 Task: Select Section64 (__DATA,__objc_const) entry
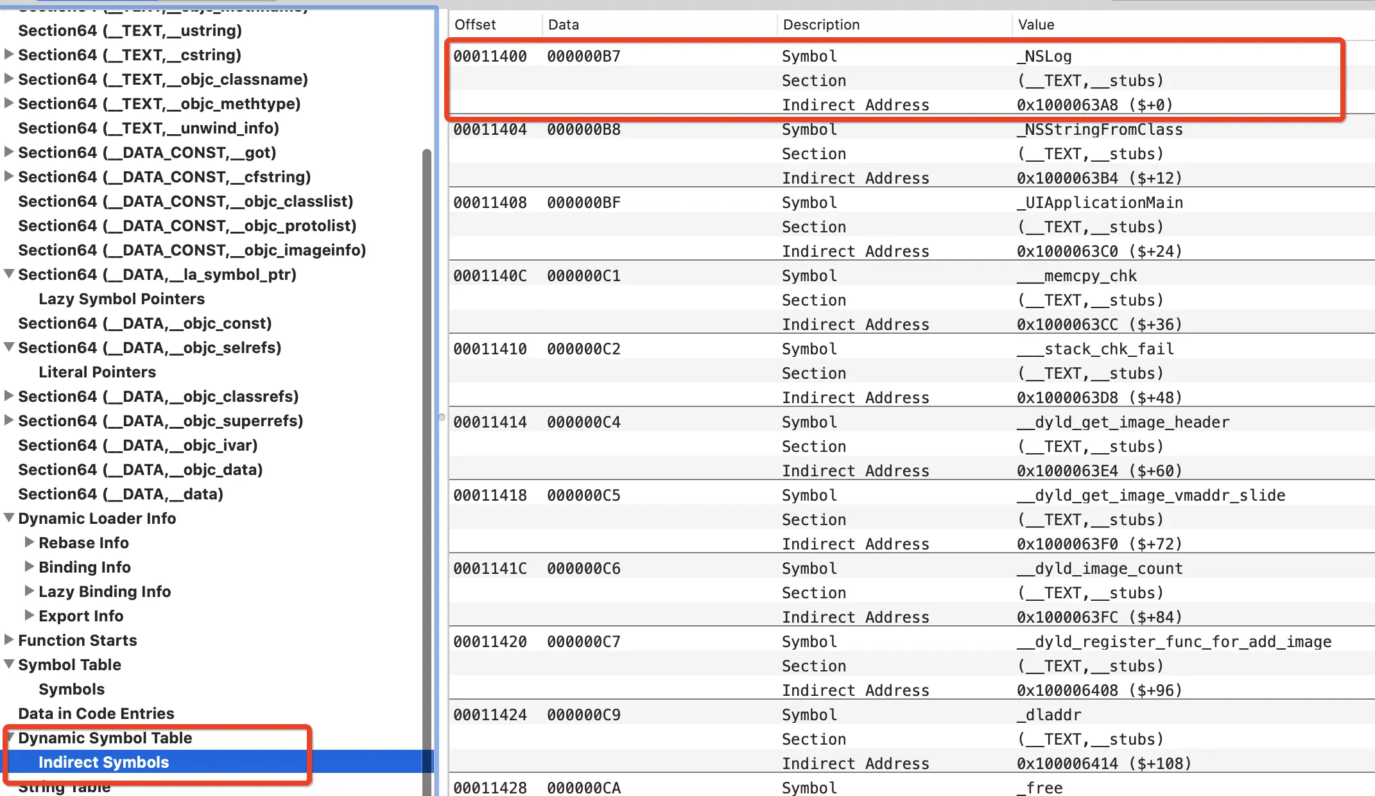[145, 324]
